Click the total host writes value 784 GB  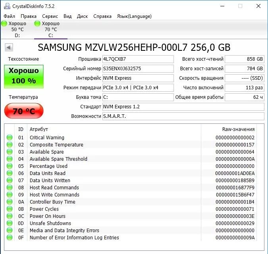[245, 69]
